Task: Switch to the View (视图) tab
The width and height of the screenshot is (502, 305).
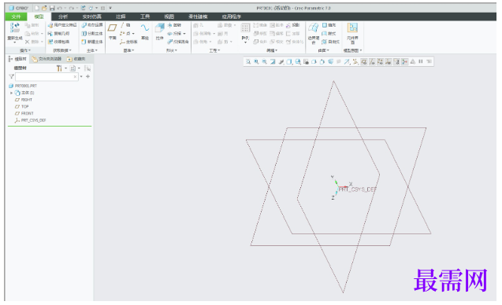Action: (x=169, y=17)
